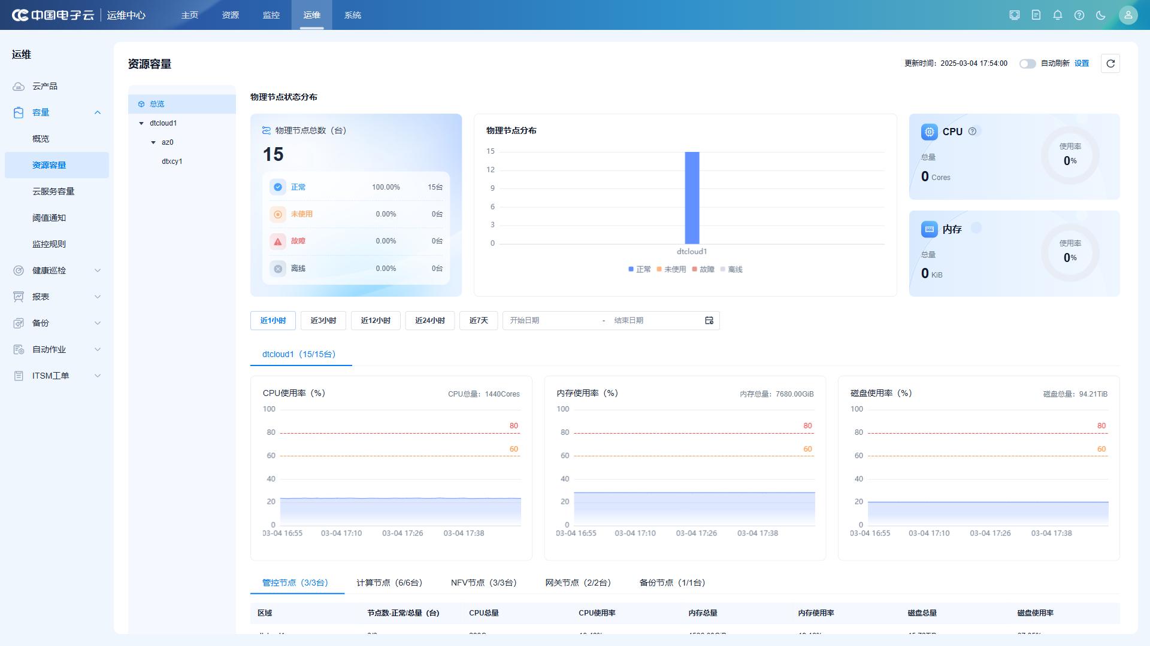Click the CPU help question icon
The height and width of the screenshot is (646, 1150).
973,131
